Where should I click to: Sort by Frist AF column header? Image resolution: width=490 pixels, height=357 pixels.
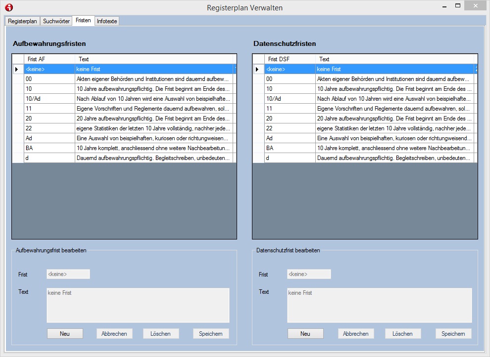[x=49, y=59]
